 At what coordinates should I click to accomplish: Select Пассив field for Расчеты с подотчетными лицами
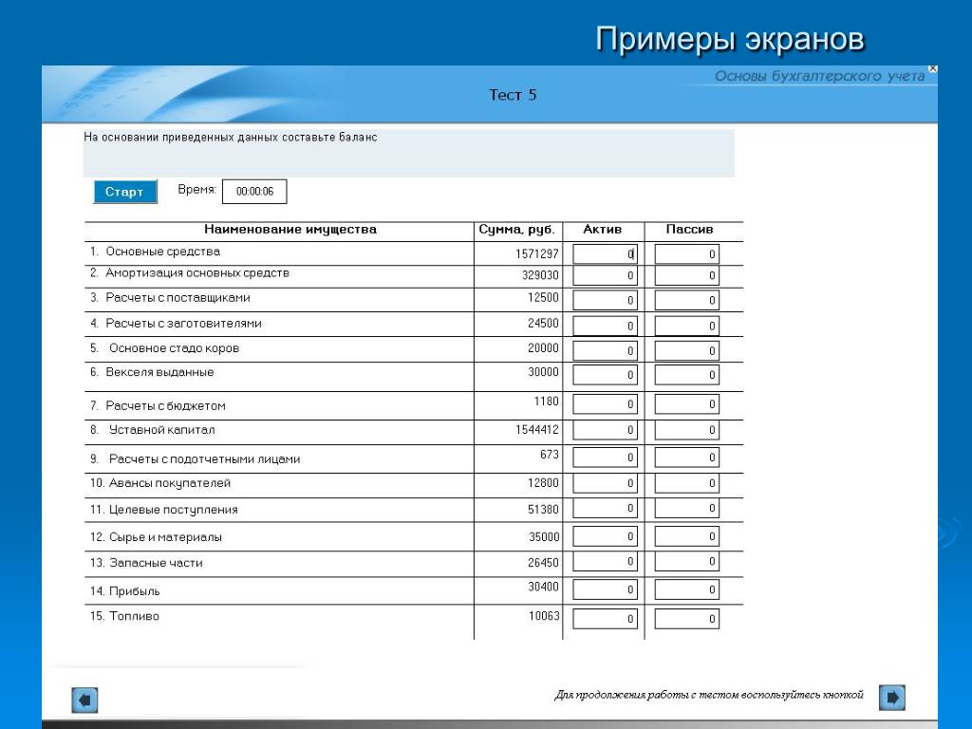[x=687, y=458]
